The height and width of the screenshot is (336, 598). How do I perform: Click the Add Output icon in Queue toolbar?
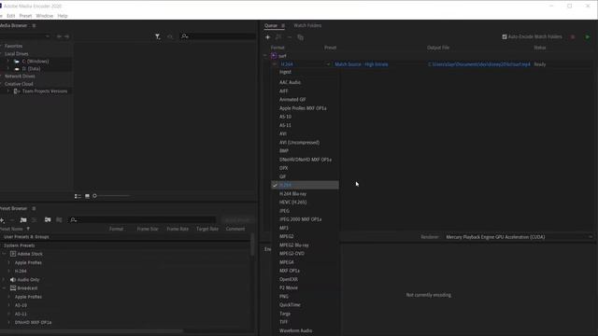(278, 37)
